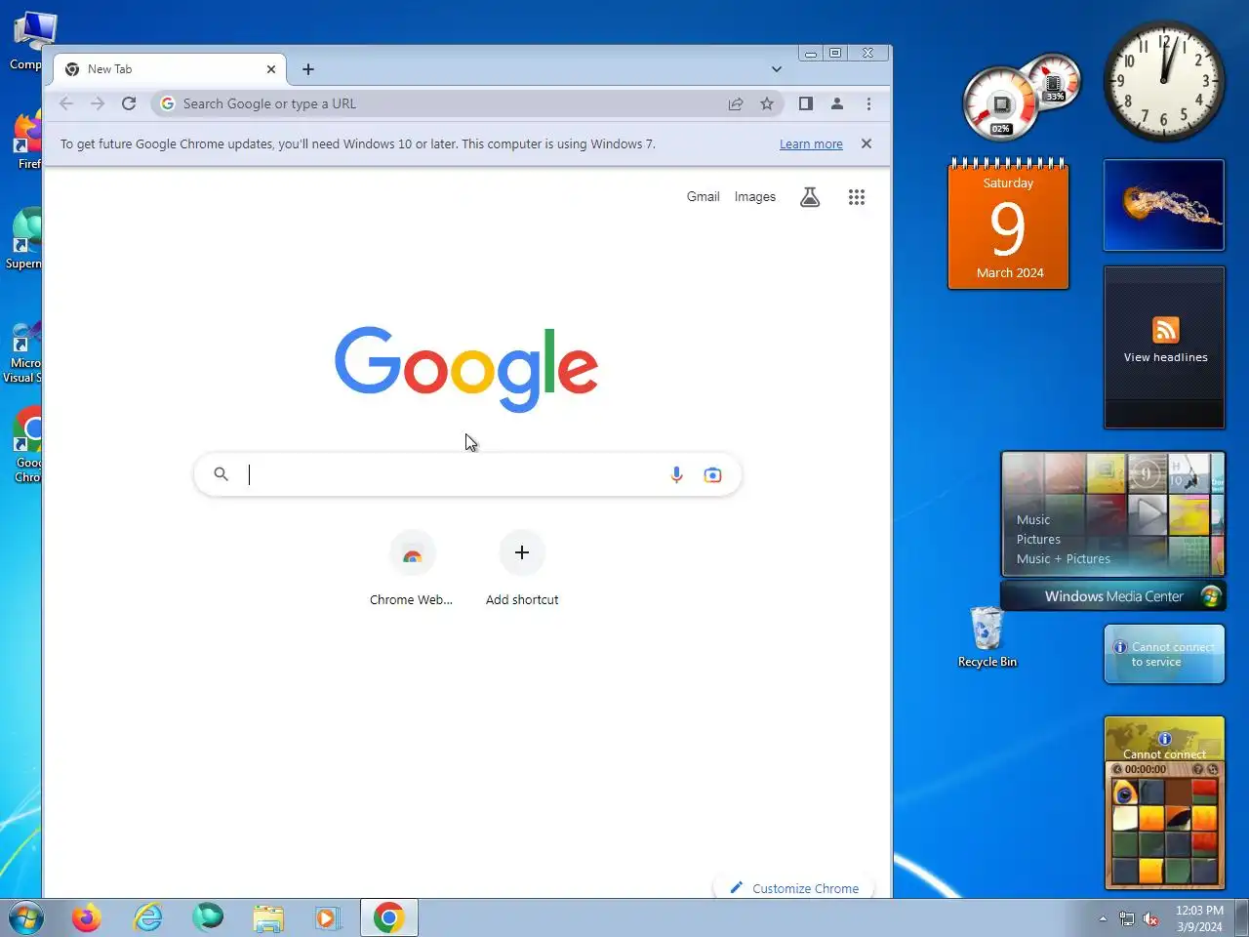Click the muted volume tray icon
Viewport: 1249px width, 937px height.
(x=1151, y=918)
